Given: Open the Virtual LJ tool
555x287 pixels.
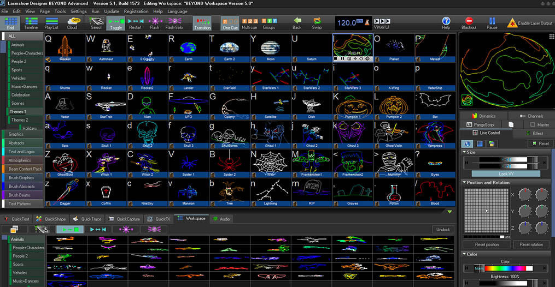Looking at the screenshot, I should 382,23.
